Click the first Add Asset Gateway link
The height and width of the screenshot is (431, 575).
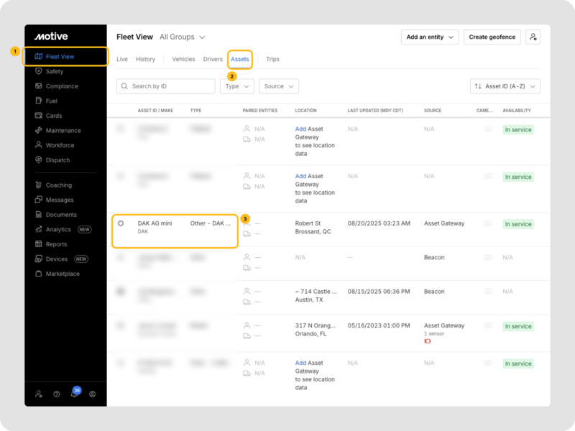pos(300,129)
